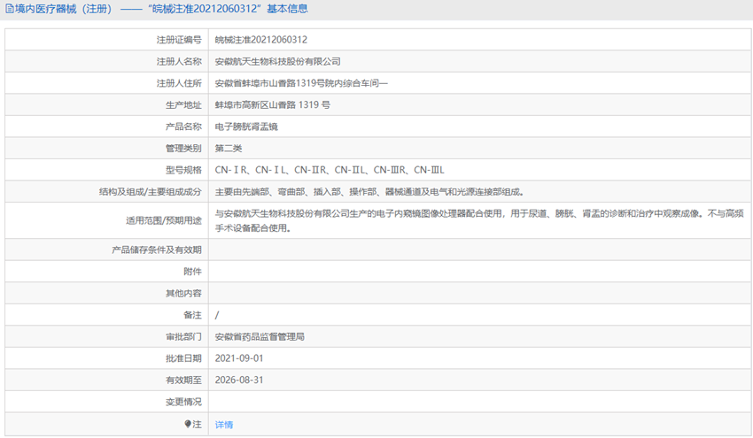The height and width of the screenshot is (438, 753).
Task: Select production address 蚌埠市高新区山香路 1319 号
Action: click(x=272, y=104)
